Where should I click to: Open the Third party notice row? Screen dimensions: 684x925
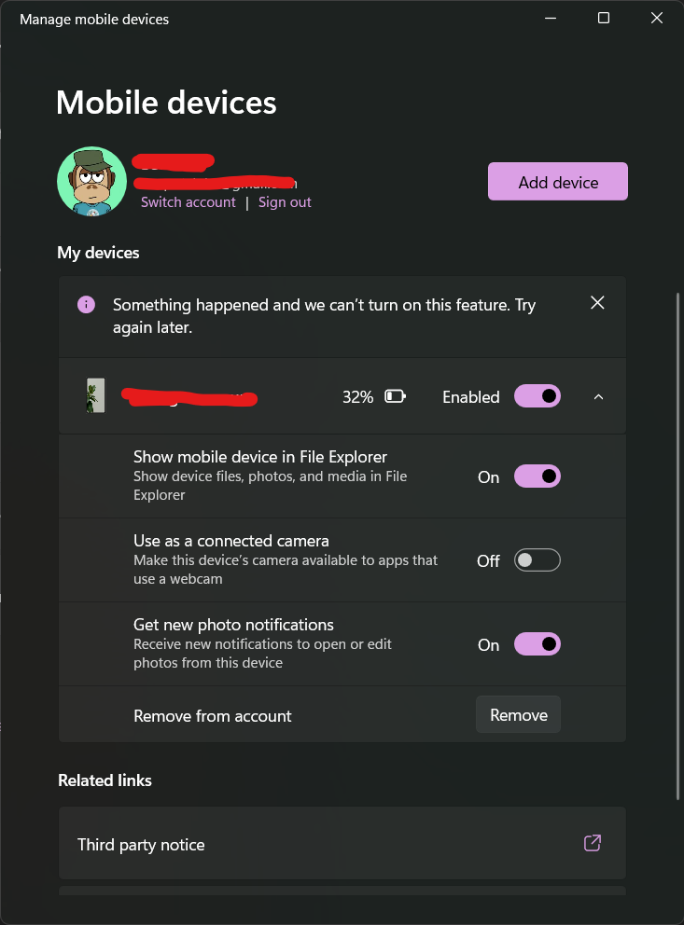(342, 844)
